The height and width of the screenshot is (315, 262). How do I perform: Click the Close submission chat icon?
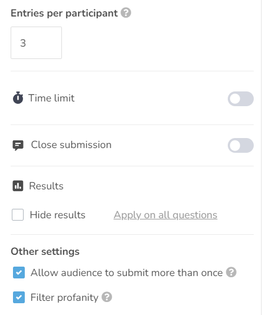(x=18, y=145)
